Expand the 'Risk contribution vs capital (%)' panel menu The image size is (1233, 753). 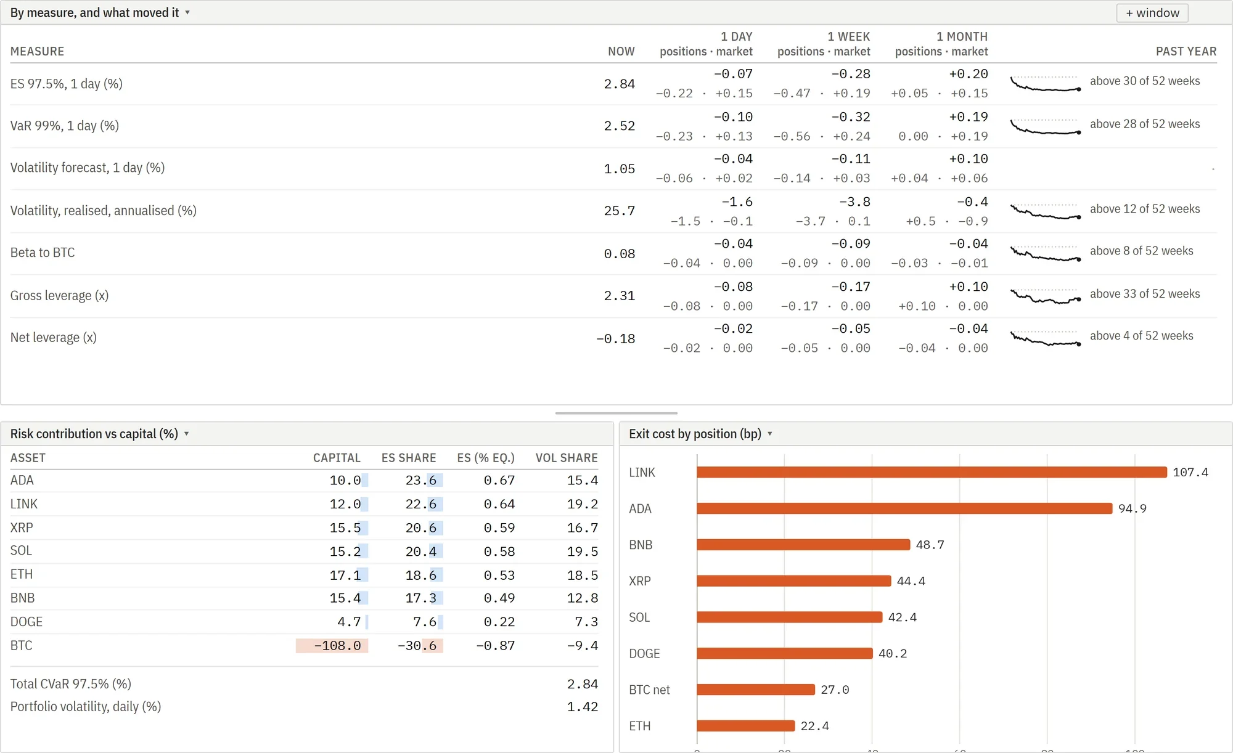[x=100, y=434]
